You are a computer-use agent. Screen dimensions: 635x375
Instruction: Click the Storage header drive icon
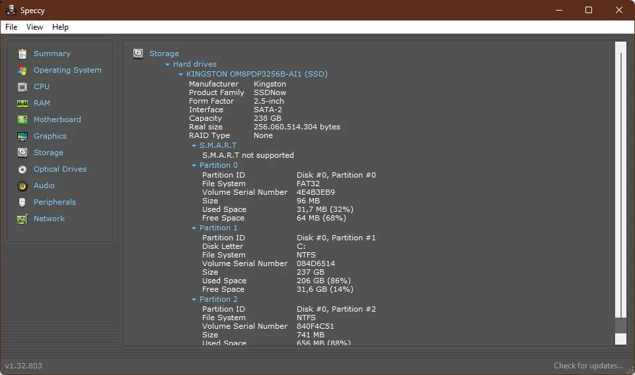(x=138, y=53)
